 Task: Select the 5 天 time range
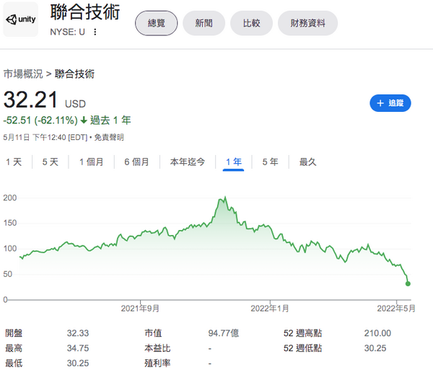(51, 162)
